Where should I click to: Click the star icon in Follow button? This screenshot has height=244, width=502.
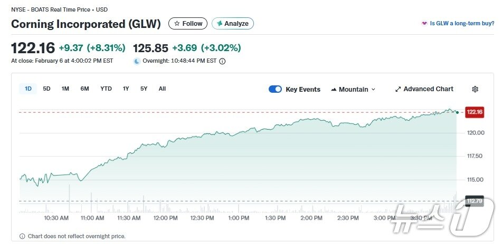177,24
